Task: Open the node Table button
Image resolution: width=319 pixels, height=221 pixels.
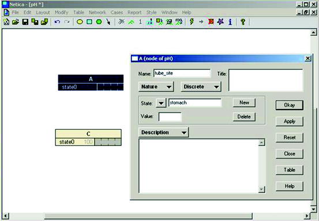Action: coord(290,170)
